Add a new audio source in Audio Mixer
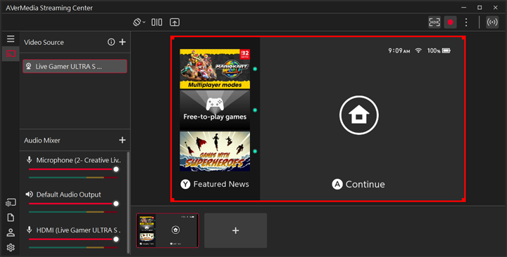Screen dimensions: 507x257 coord(123,140)
